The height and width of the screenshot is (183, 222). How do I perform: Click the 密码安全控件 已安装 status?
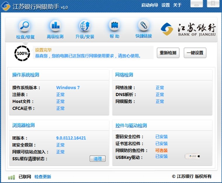162,137
